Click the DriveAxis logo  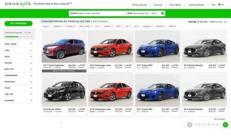point(18,4)
